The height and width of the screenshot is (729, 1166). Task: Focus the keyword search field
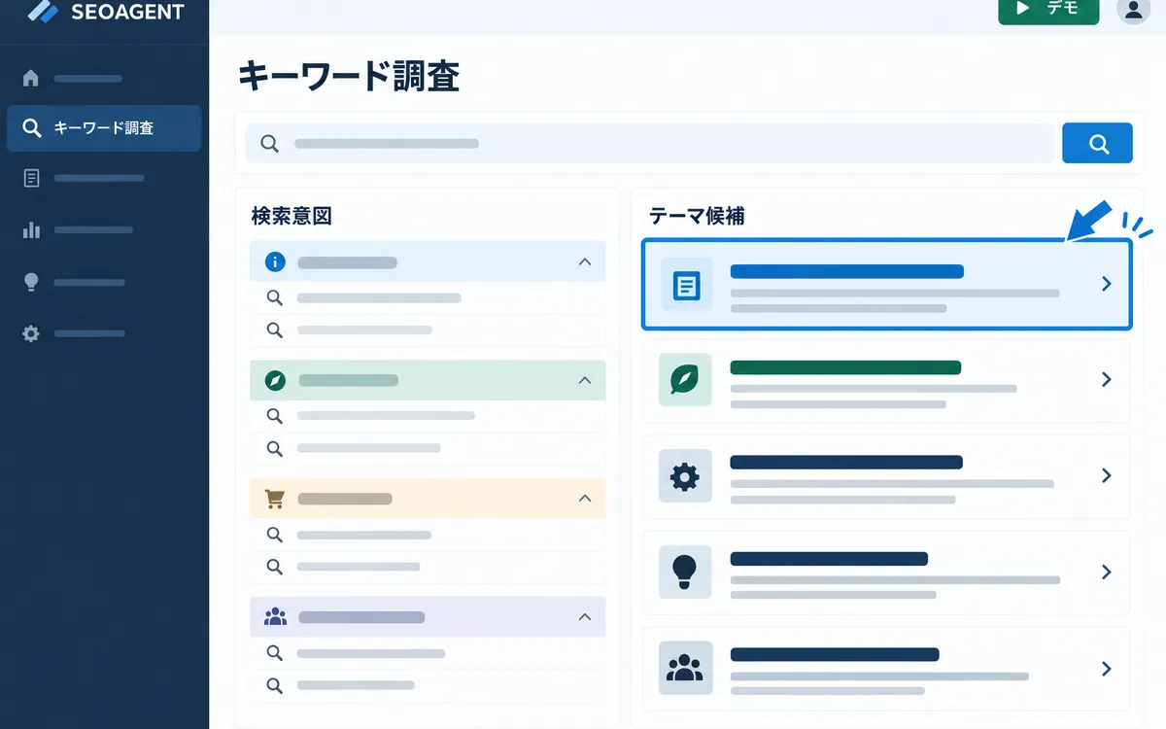[x=649, y=143]
